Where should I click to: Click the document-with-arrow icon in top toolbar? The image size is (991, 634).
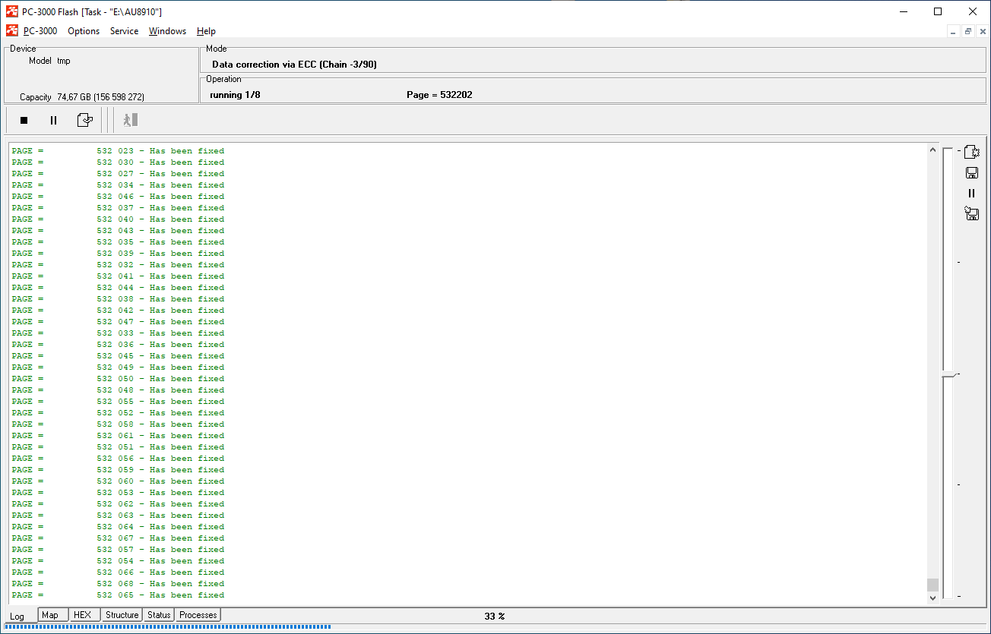(x=84, y=120)
